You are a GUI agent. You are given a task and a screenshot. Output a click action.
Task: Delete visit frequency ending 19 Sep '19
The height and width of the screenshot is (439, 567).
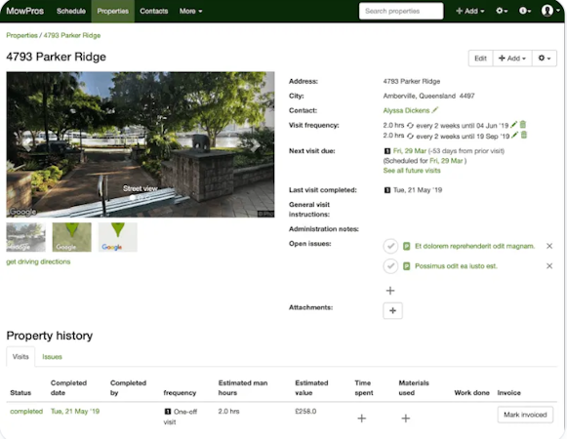pos(524,136)
